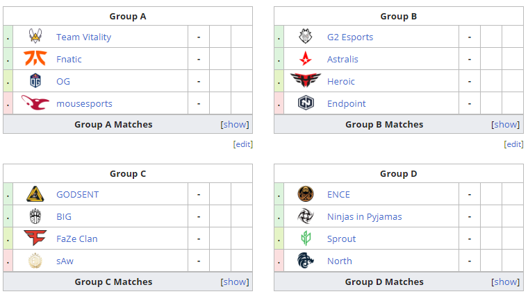Click the GODSENT triangle logo icon
The image size is (528, 303).
point(35,194)
